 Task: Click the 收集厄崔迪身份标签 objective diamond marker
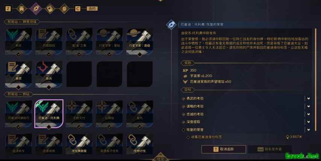click(x=188, y=137)
